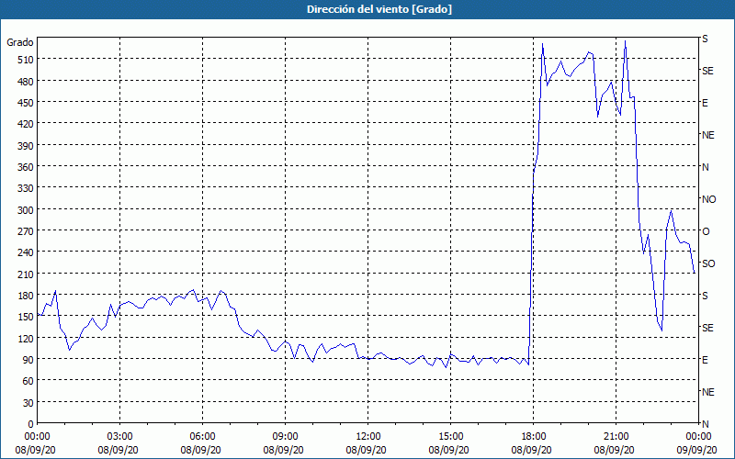
Task: Select the 'Grado' axis unit label
Action: pos(20,42)
